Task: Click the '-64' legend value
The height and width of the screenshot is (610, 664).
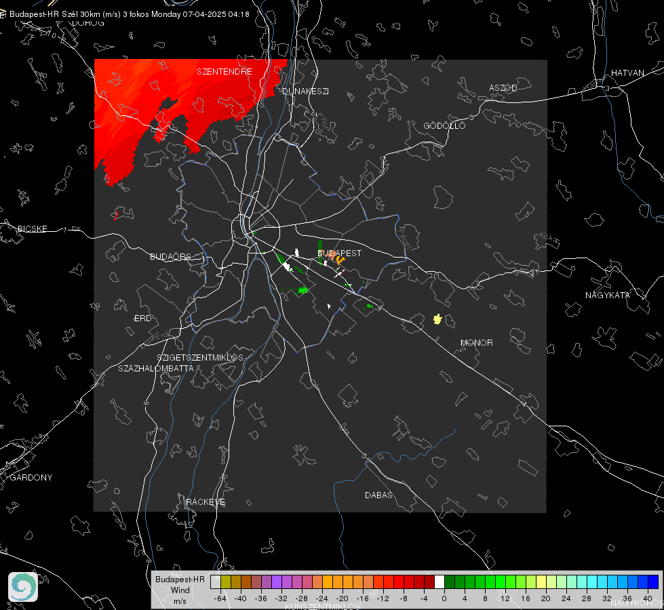Action: coord(220,598)
